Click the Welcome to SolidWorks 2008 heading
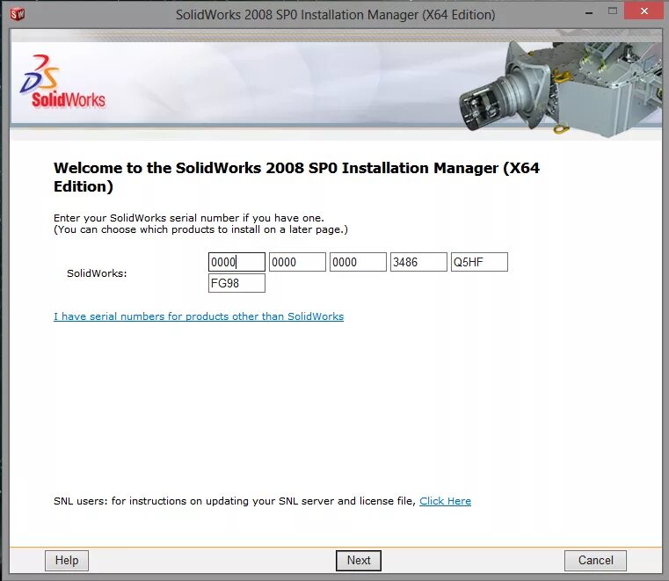 (x=296, y=177)
